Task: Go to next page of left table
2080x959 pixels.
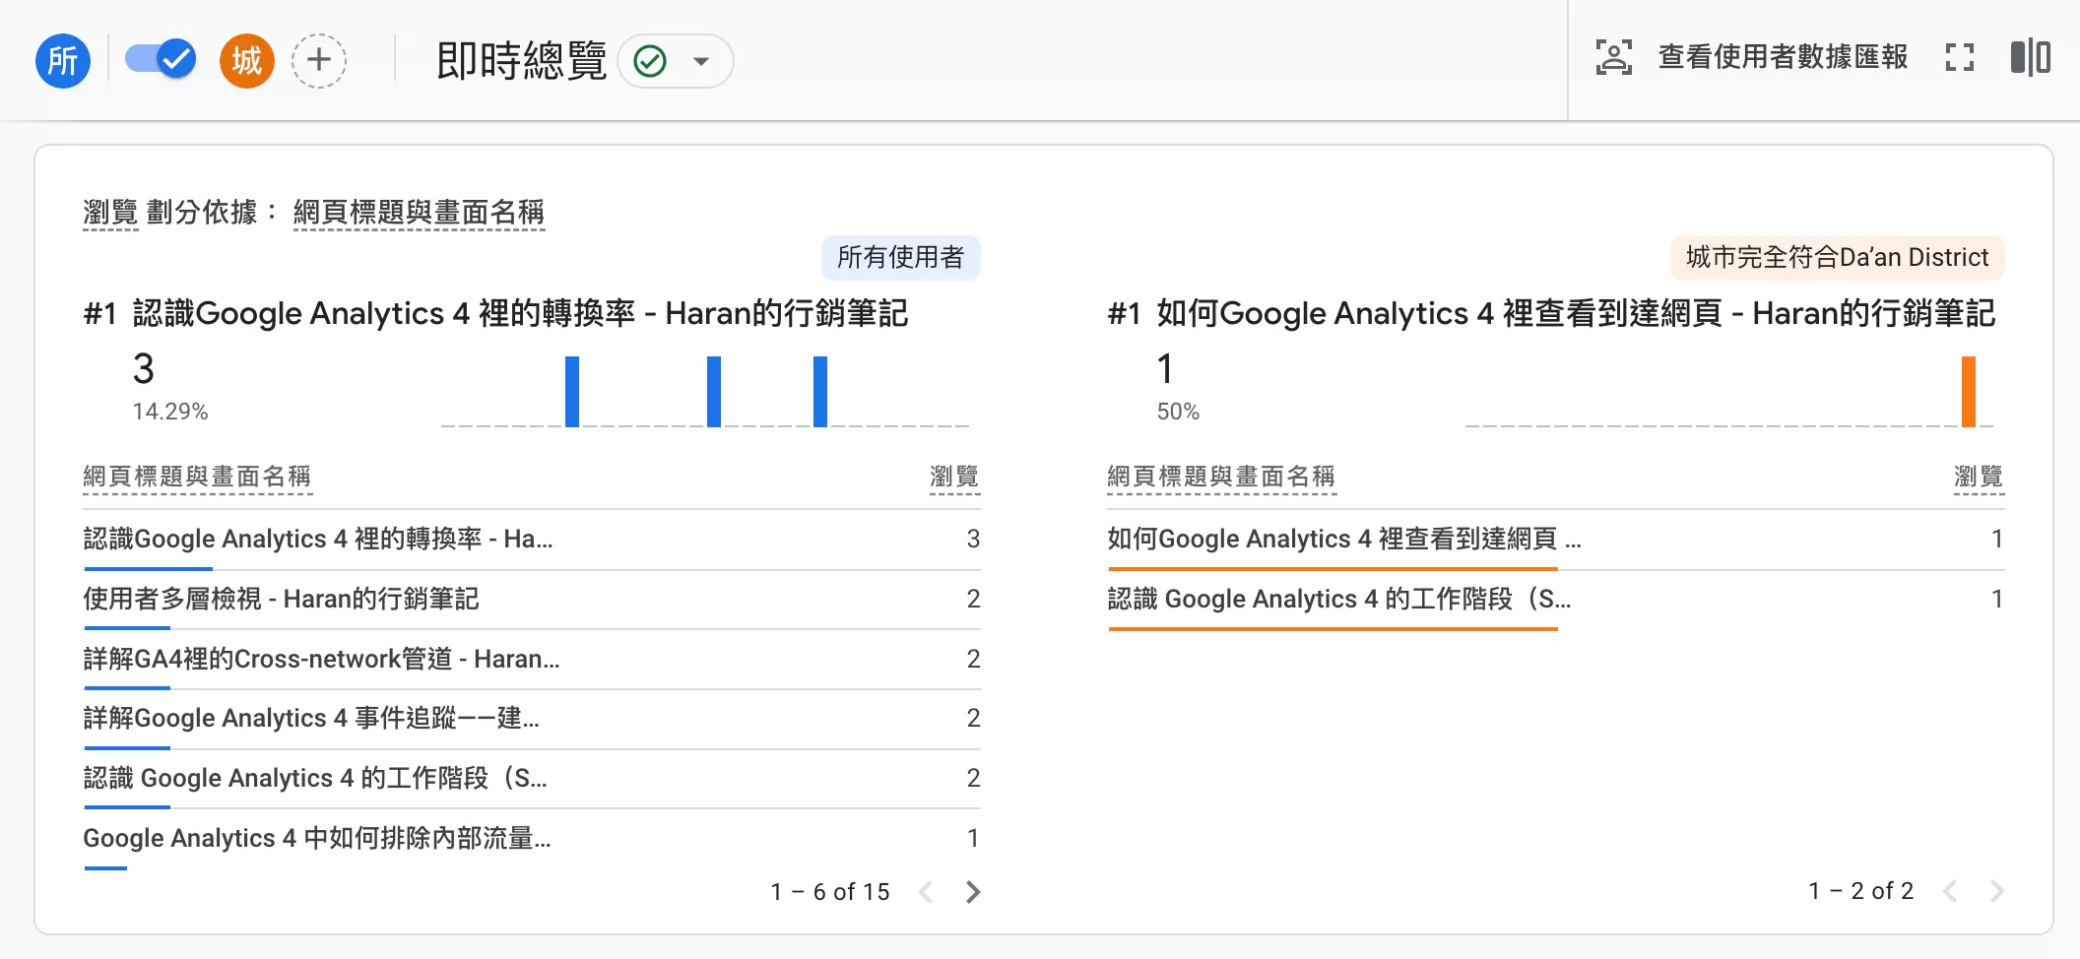Action: point(973,892)
